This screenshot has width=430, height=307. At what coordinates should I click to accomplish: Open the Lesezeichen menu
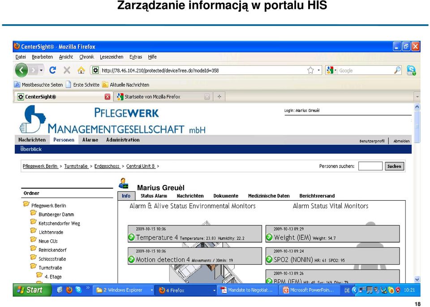click(112, 57)
